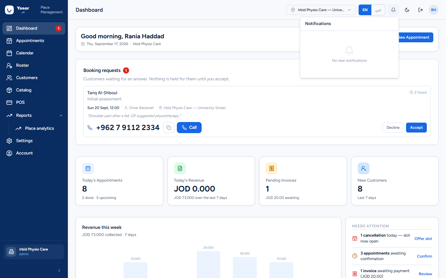The image size is (446, 278).
Task: Click the New Appointment button
Action: click(416, 37)
